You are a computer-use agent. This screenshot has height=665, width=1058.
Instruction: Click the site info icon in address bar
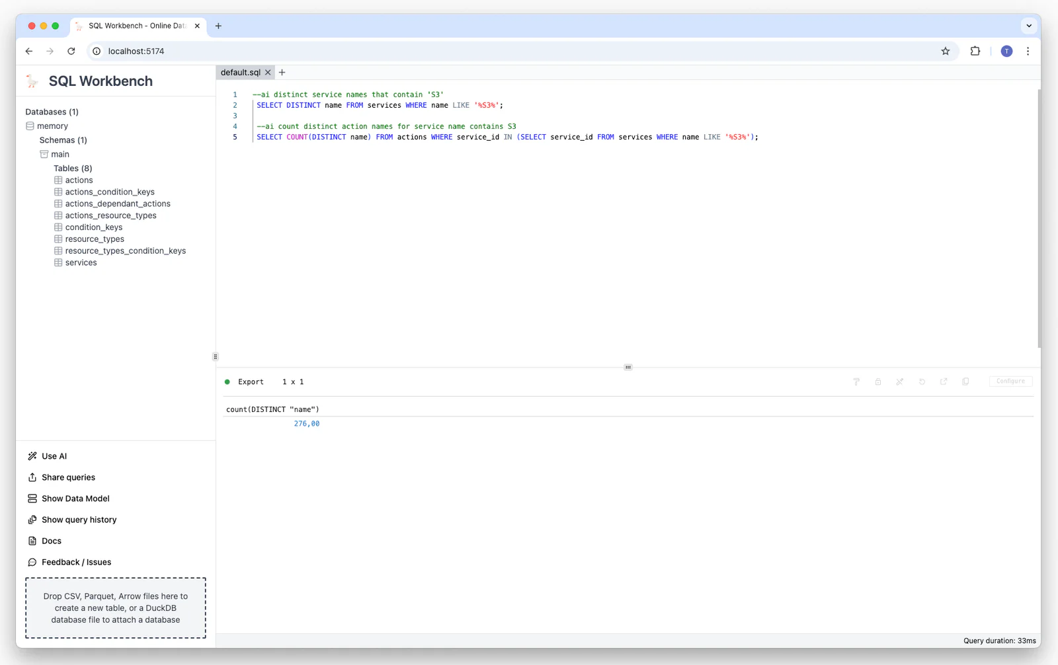[x=97, y=51]
